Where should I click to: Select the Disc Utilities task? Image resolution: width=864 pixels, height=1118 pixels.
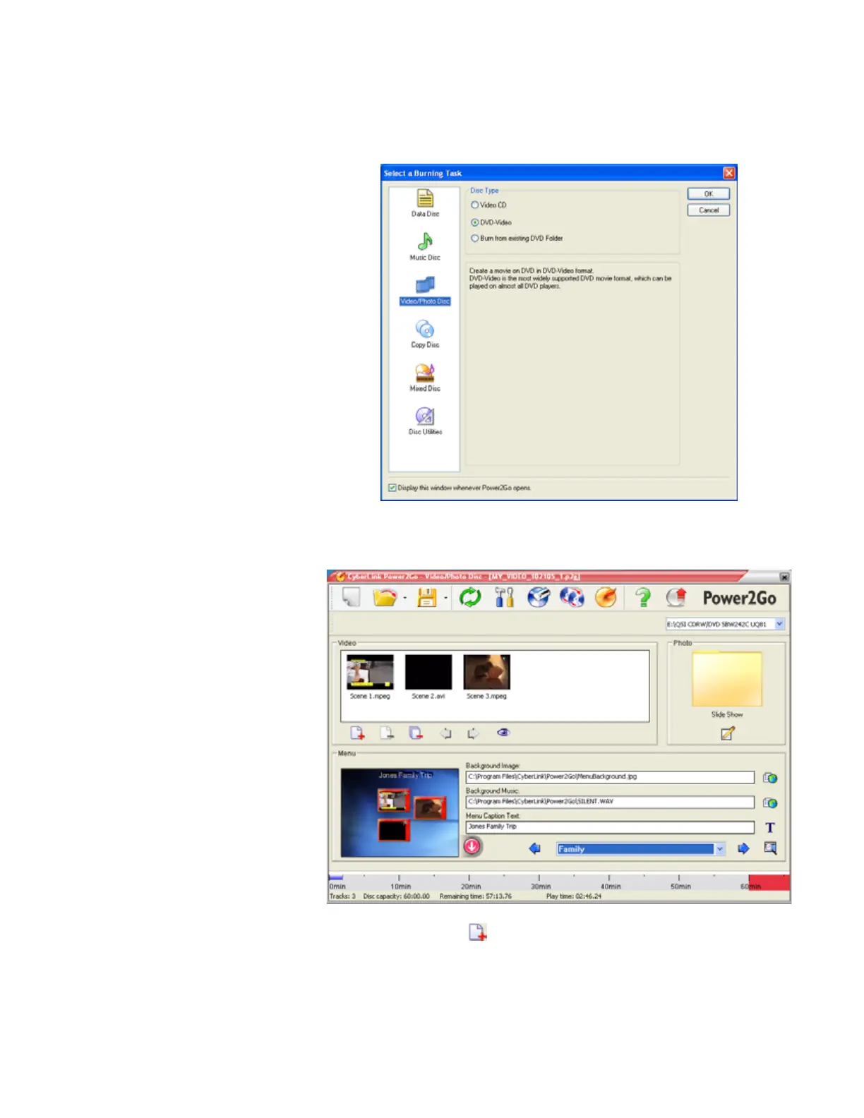pyautogui.click(x=425, y=421)
